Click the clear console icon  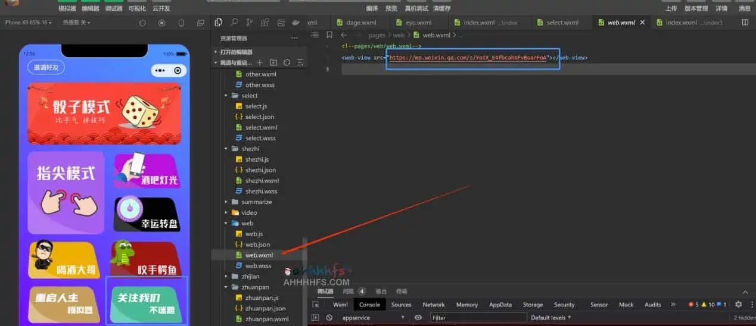[329, 318]
